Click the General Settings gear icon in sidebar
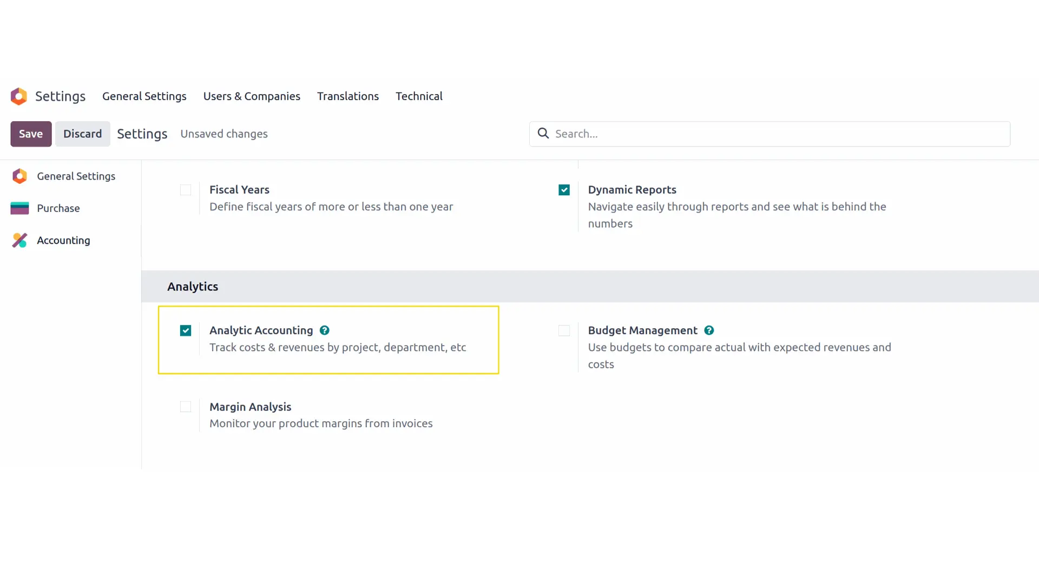Viewport: 1039px width, 584px height. [x=19, y=176]
